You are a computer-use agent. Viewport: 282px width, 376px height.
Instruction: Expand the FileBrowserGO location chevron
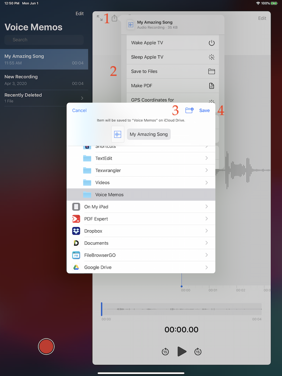coord(207,255)
